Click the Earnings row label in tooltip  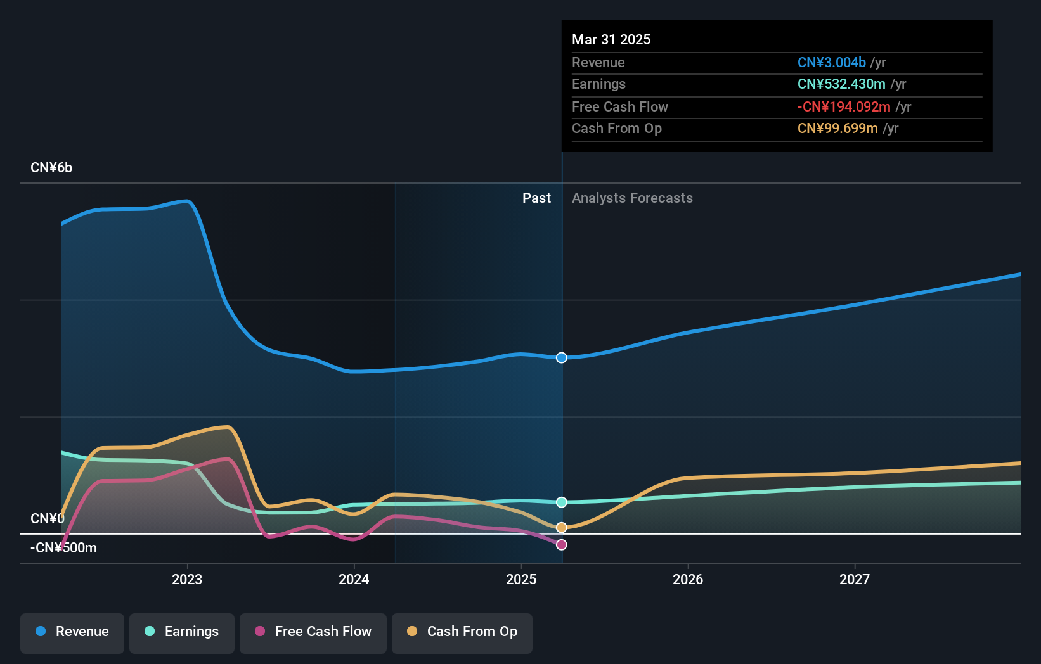pyautogui.click(x=598, y=84)
